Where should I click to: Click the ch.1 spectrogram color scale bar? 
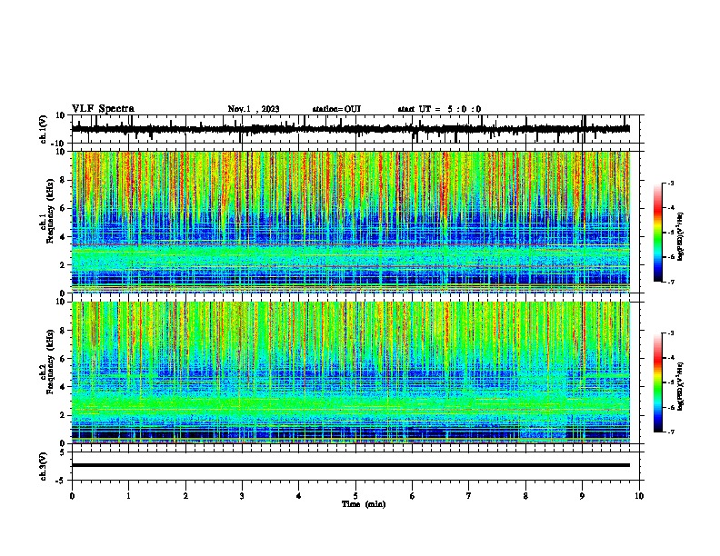pyautogui.click(x=658, y=233)
